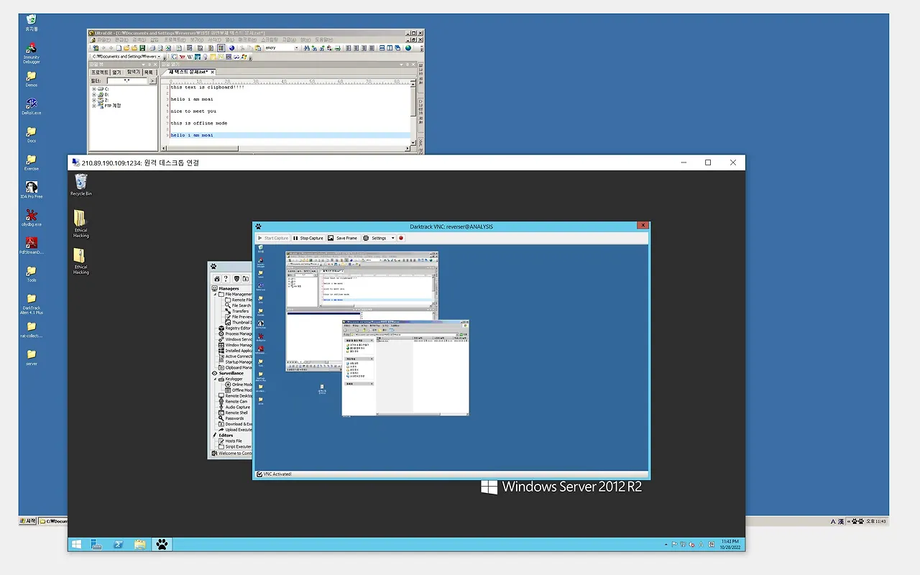The image size is (920, 575).
Task: Click the XP Start button on the outer desktop
Action: click(28, 521)
